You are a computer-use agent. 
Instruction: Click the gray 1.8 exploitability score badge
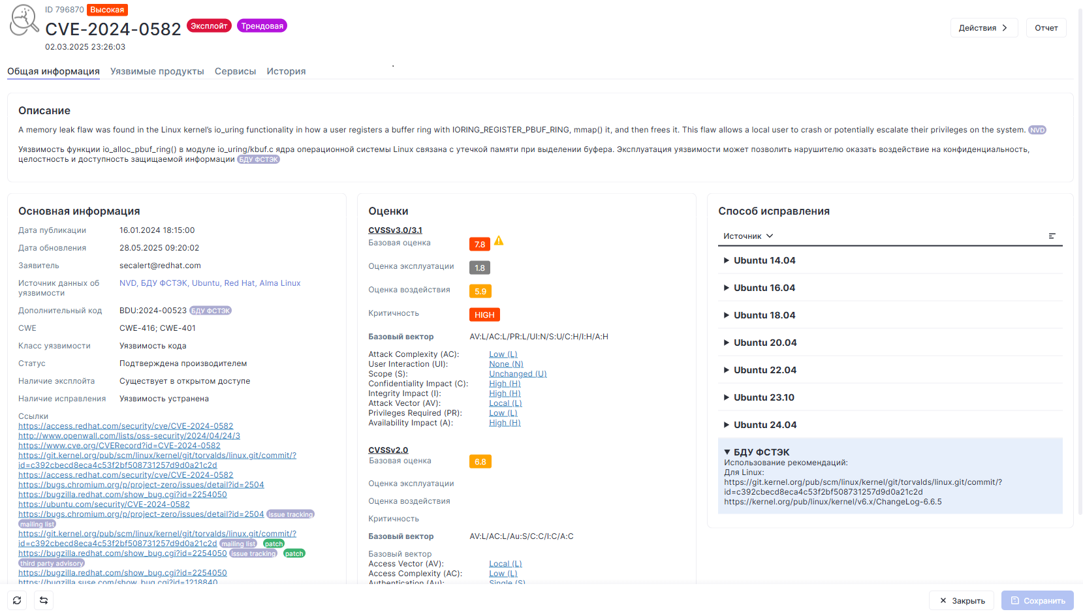click(480, 268)
